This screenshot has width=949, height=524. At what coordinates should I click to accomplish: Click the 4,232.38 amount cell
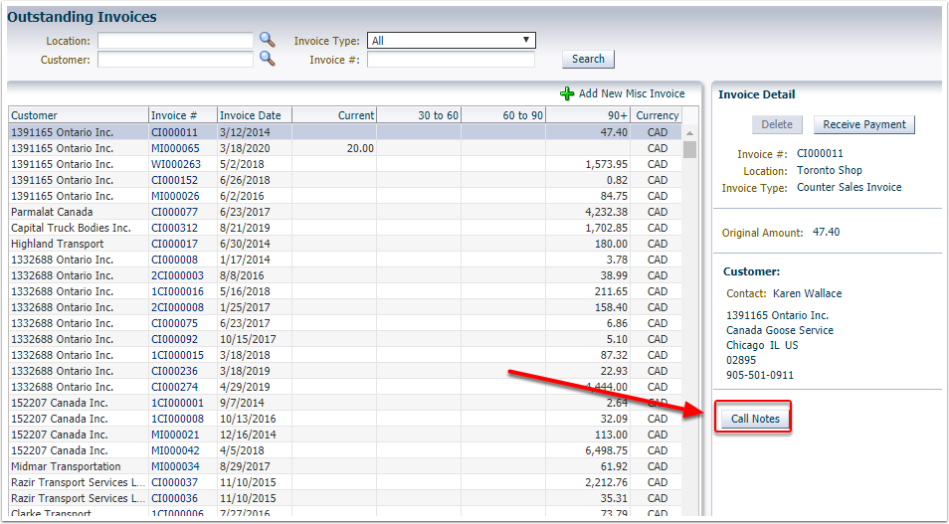[x=588, y=212]
